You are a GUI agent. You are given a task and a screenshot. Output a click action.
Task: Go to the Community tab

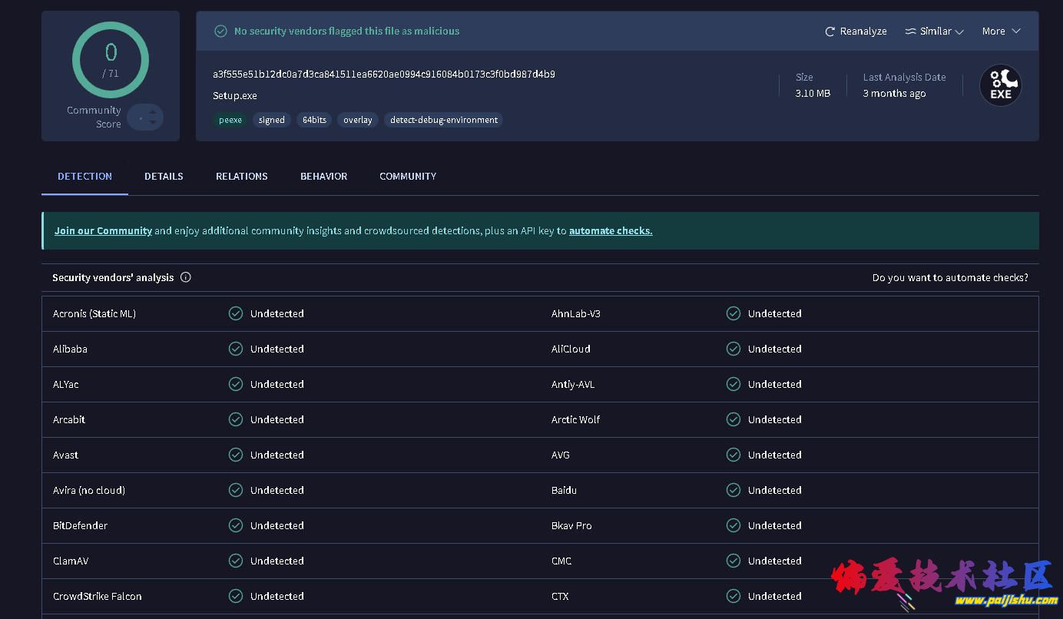pyautogui.click(x=407, y=176)
